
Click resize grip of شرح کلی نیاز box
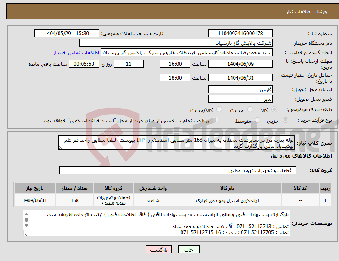[60, 148]
